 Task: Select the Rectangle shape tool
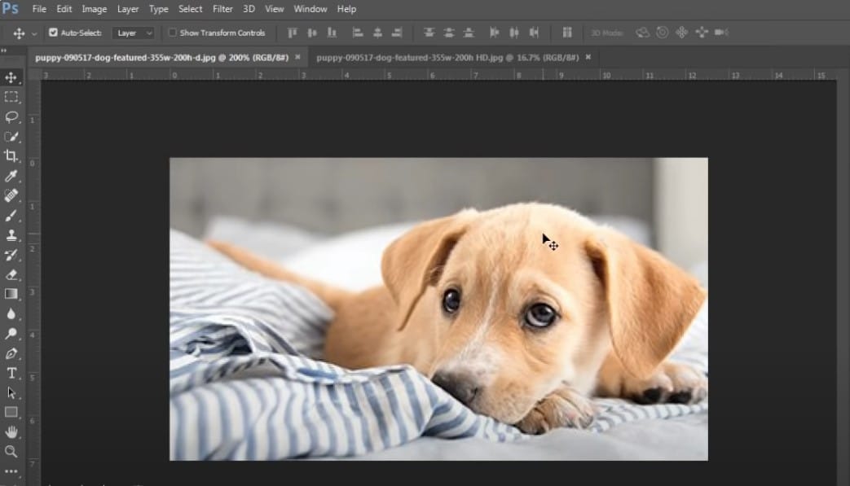pos(11,413)
